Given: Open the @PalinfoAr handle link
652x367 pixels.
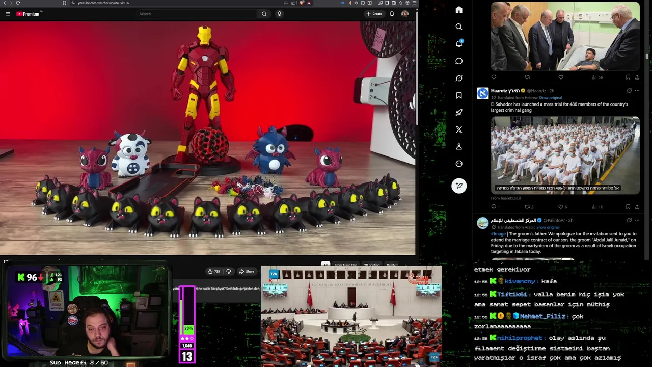Looking at the screenshot, I should (x=555, y=220).
